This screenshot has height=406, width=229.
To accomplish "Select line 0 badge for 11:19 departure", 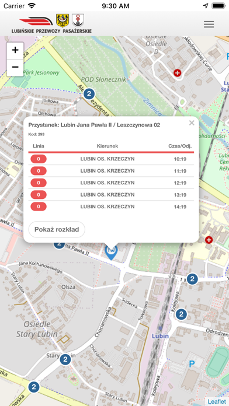I will (x=39, y=171).
